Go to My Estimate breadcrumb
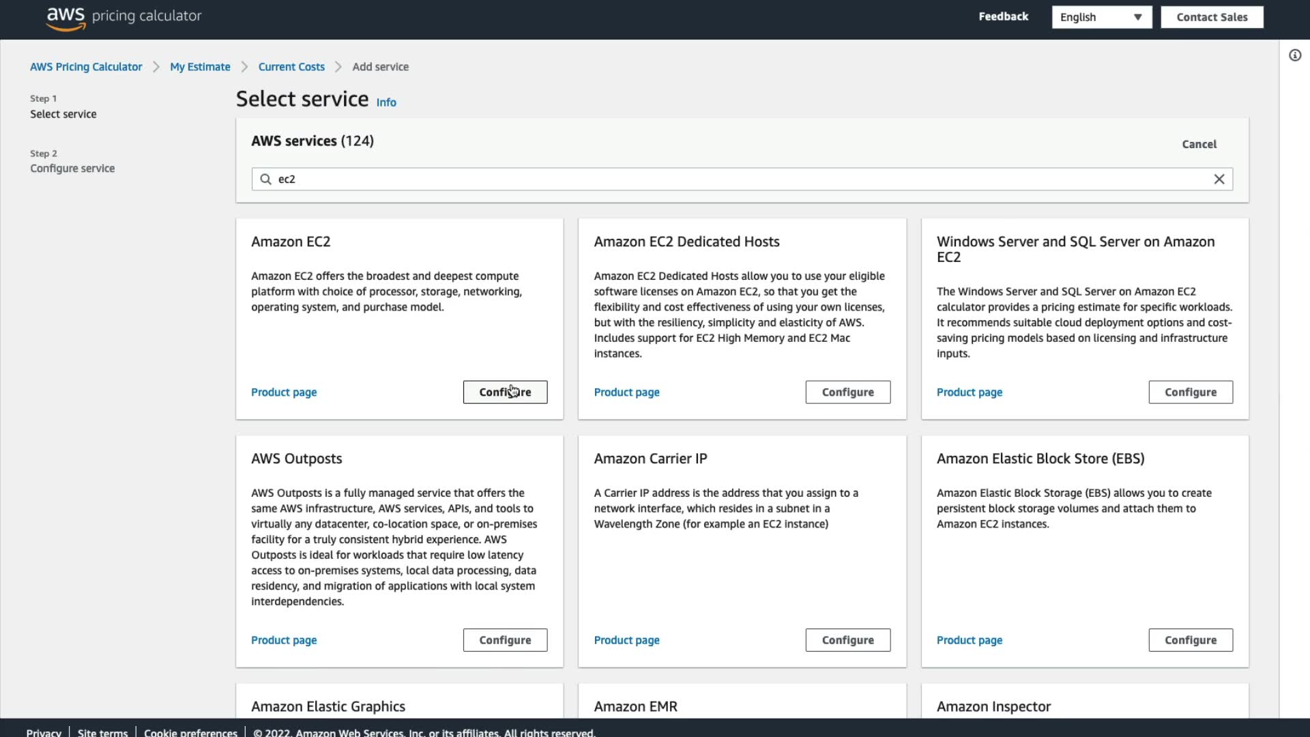Screen dimensions: 1310x737 pos(200,67)
